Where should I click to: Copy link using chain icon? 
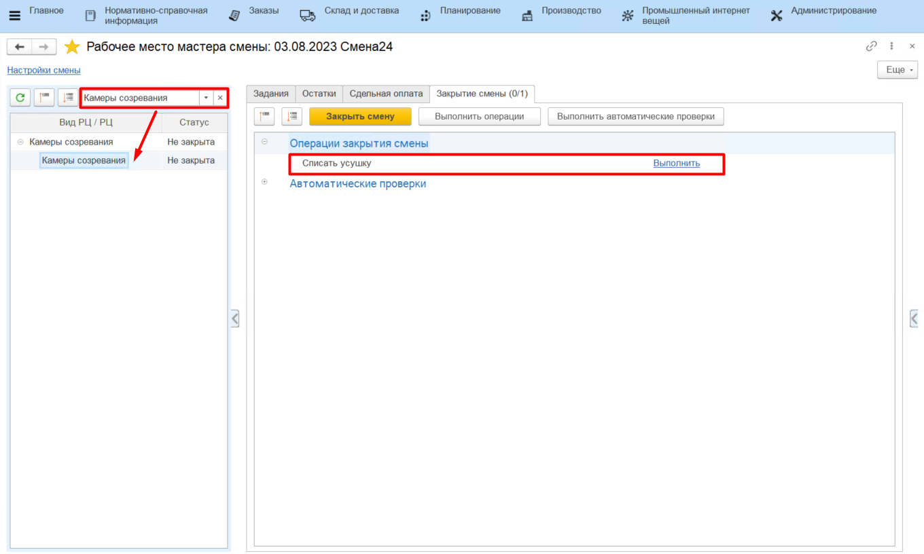click(871, 46)
